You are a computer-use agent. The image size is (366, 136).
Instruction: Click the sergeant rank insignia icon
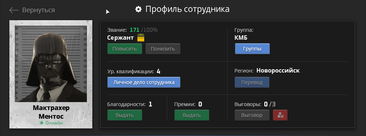141,38
